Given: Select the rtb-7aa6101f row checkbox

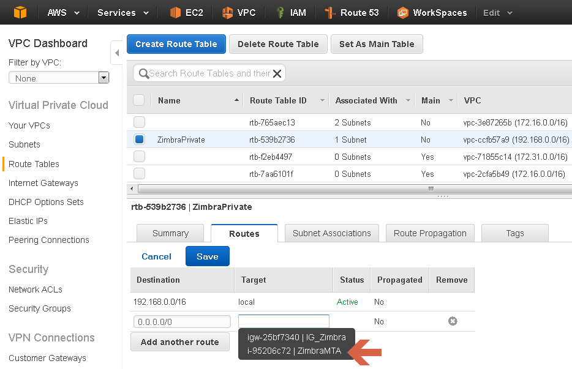Looking at the screenshot, I should tap(140, 174).
